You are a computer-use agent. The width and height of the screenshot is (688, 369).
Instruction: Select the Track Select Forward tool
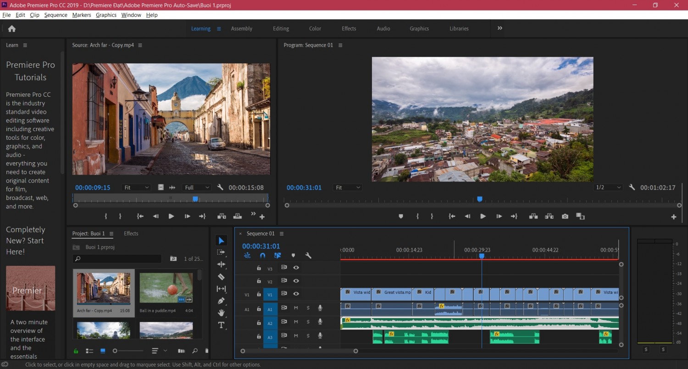(221, 253)
